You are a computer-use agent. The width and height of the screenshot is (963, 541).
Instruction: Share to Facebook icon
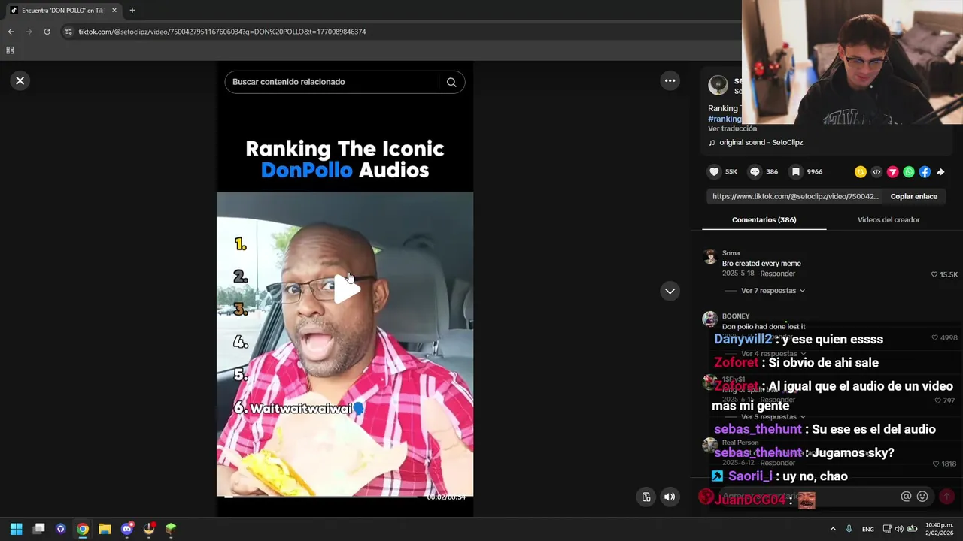925,172
